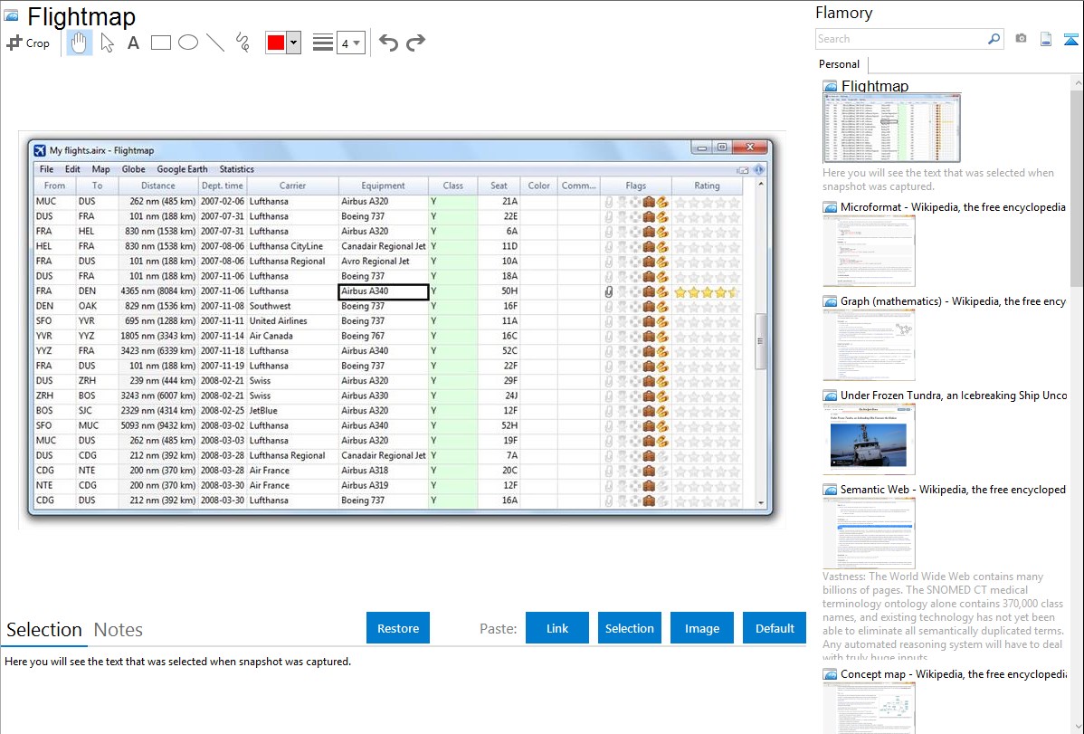Click the 5093 nm (9432 km) distance cell

(x=158, y=426)
